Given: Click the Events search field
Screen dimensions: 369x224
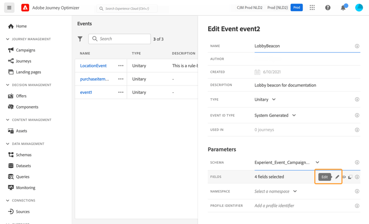Looking at the screenshot, I should pyautogui.click(x=120, y=39).
